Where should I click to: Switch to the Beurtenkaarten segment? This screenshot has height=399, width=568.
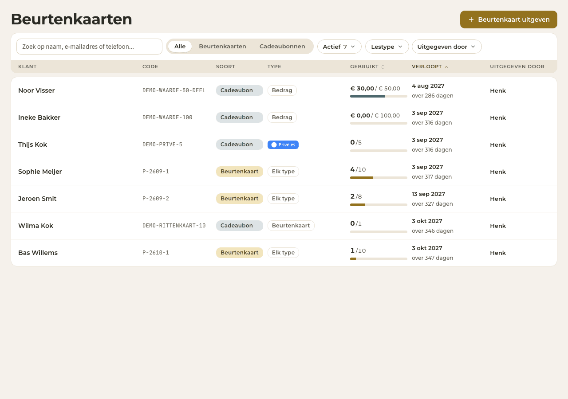[222, 47]
